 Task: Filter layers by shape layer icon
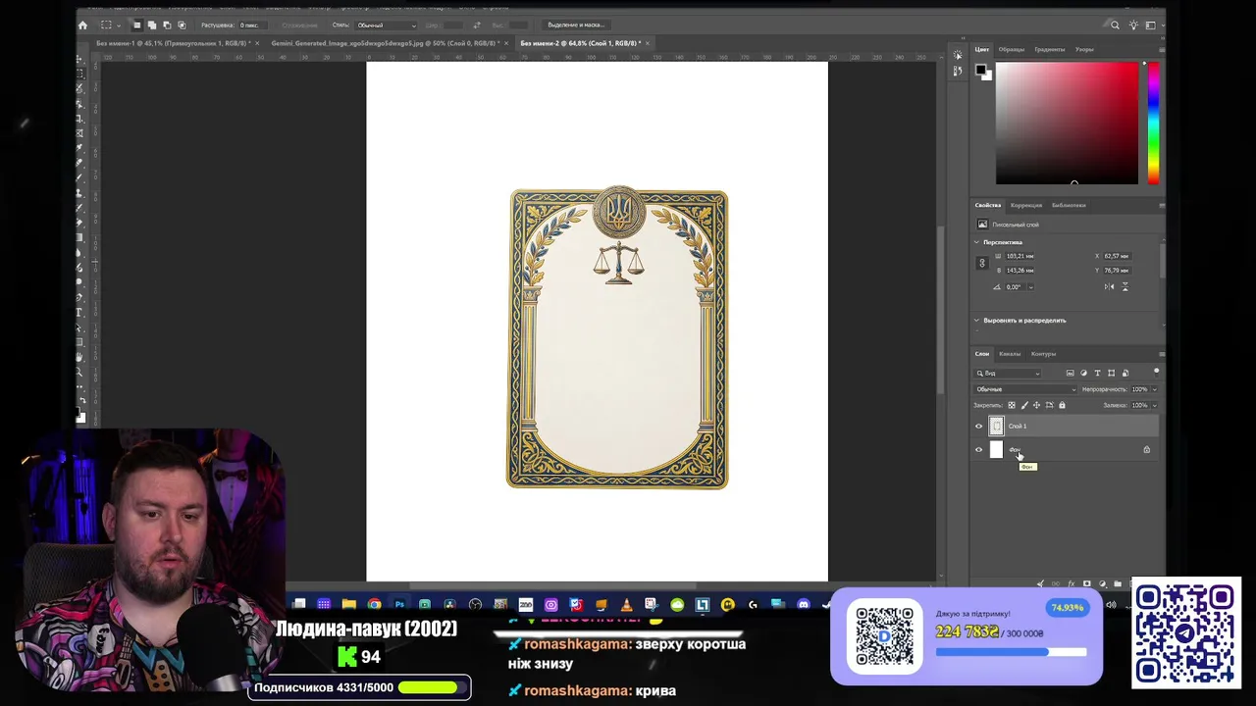coord(1111,373)
